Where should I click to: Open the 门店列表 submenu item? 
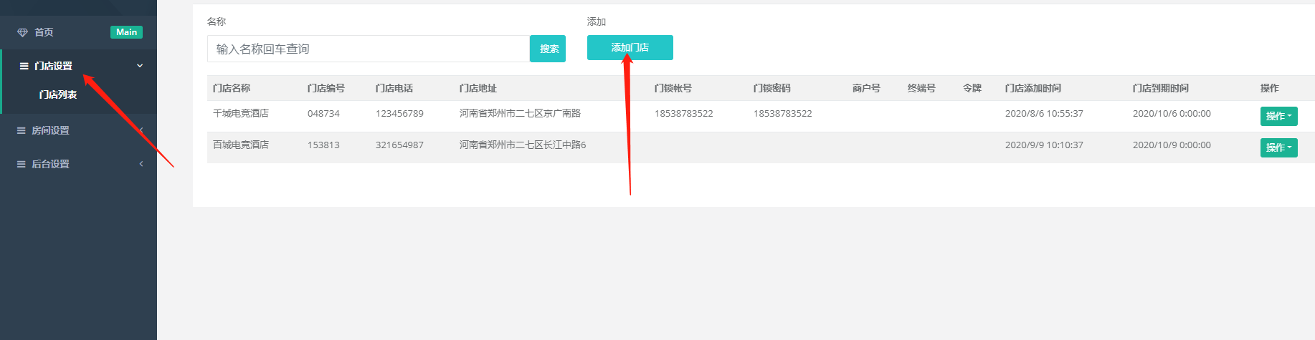58,94
